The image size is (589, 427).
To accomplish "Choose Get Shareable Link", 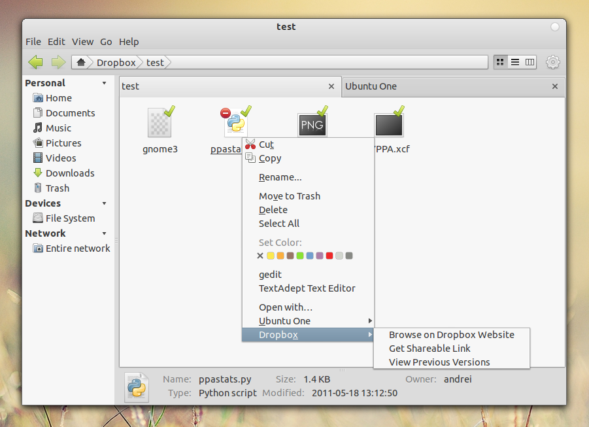I will pos(452,349).
